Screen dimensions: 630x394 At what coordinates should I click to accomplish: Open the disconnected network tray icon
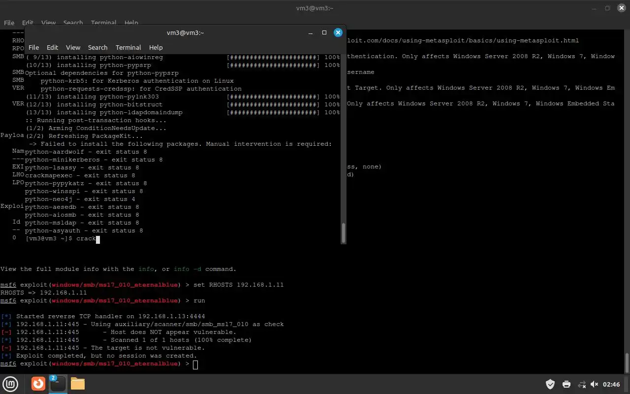click(x=581, y=384)
